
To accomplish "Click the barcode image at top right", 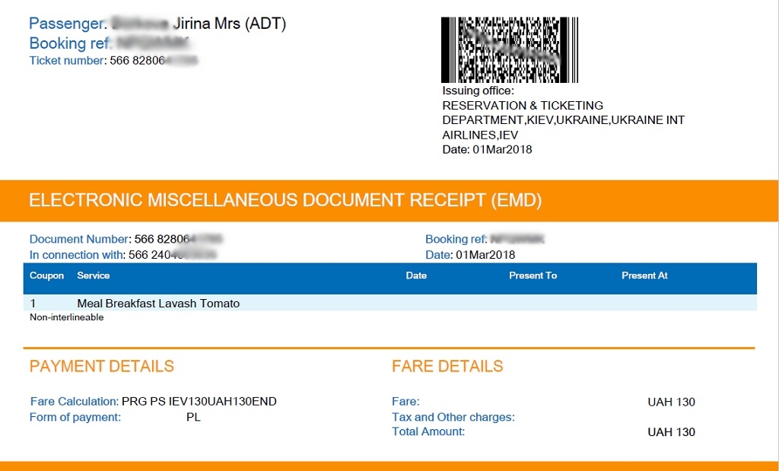I will tap(509, 49).
